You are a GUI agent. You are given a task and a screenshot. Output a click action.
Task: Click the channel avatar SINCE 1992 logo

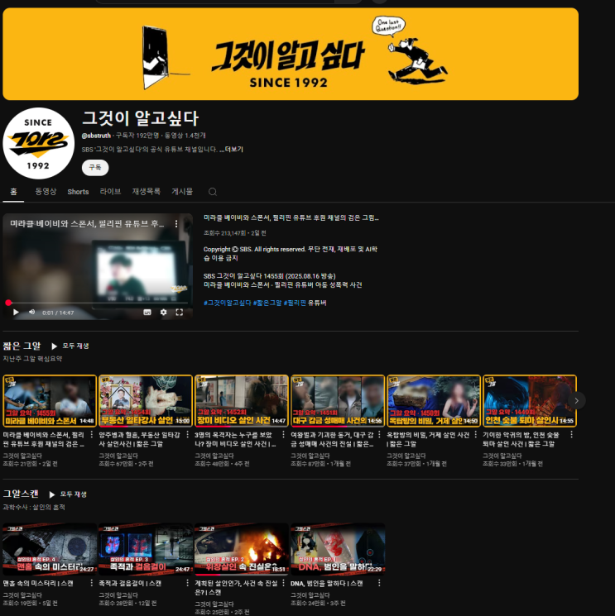coord(39,143)
